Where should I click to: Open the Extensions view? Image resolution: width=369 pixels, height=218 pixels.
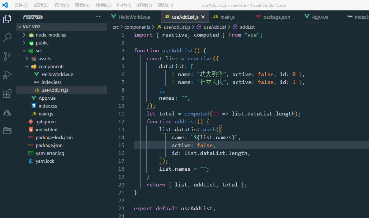(7, 94)
